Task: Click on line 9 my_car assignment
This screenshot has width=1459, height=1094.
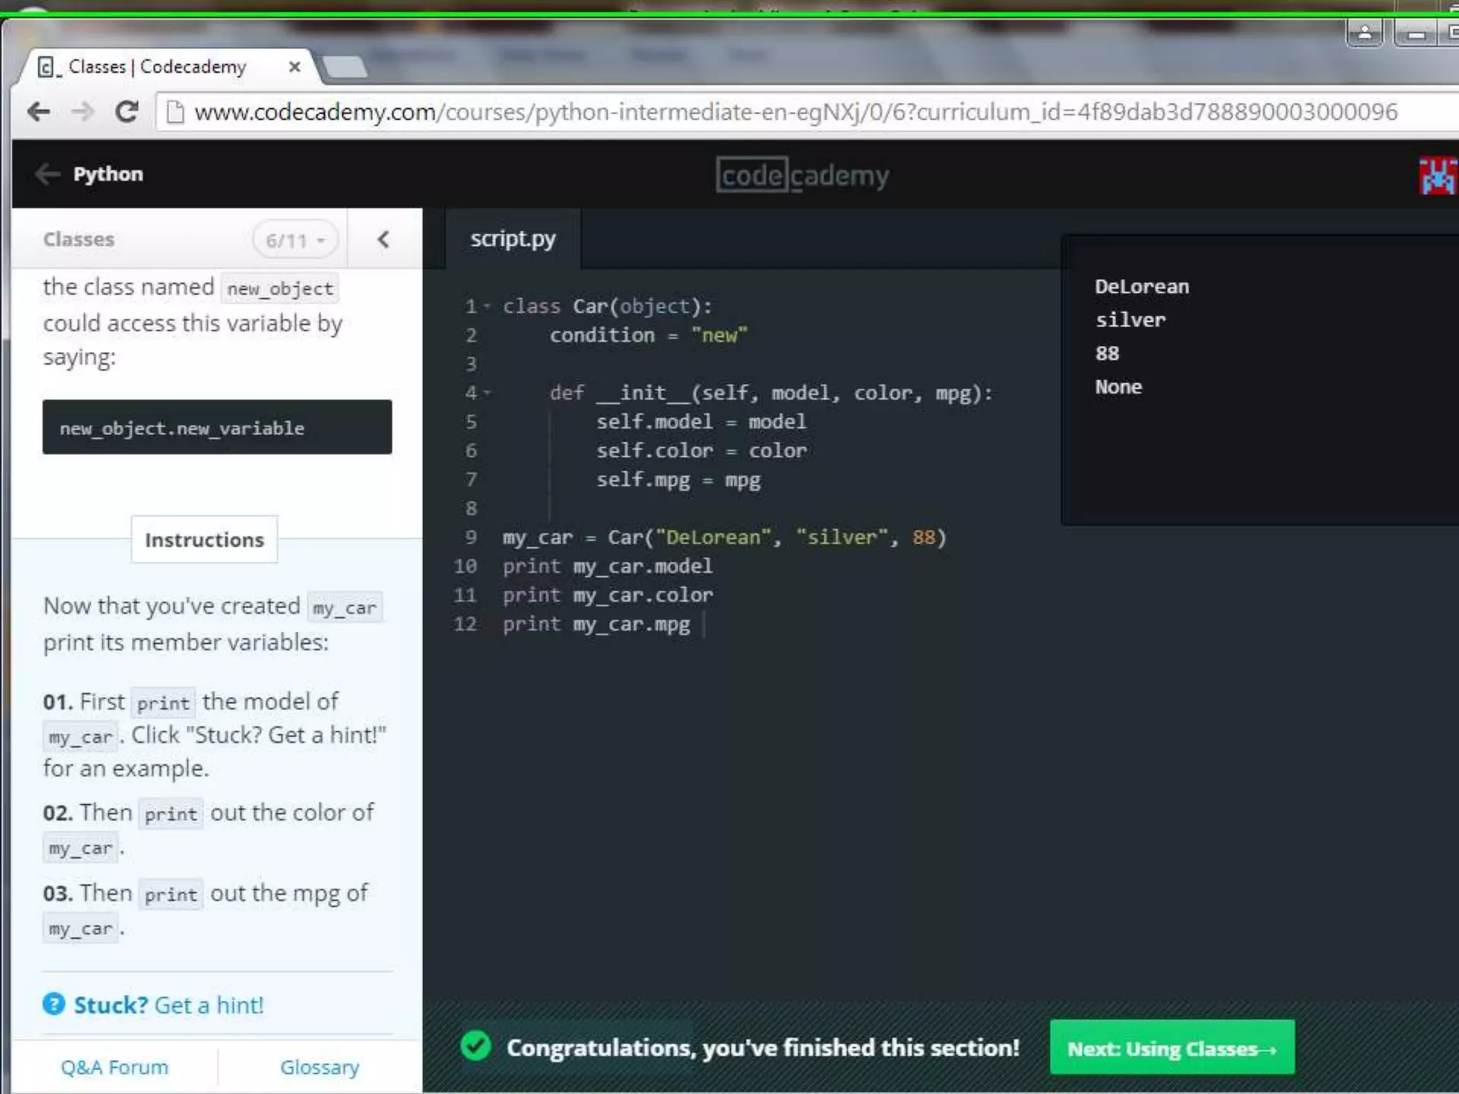Action: [x=725, y=538]
